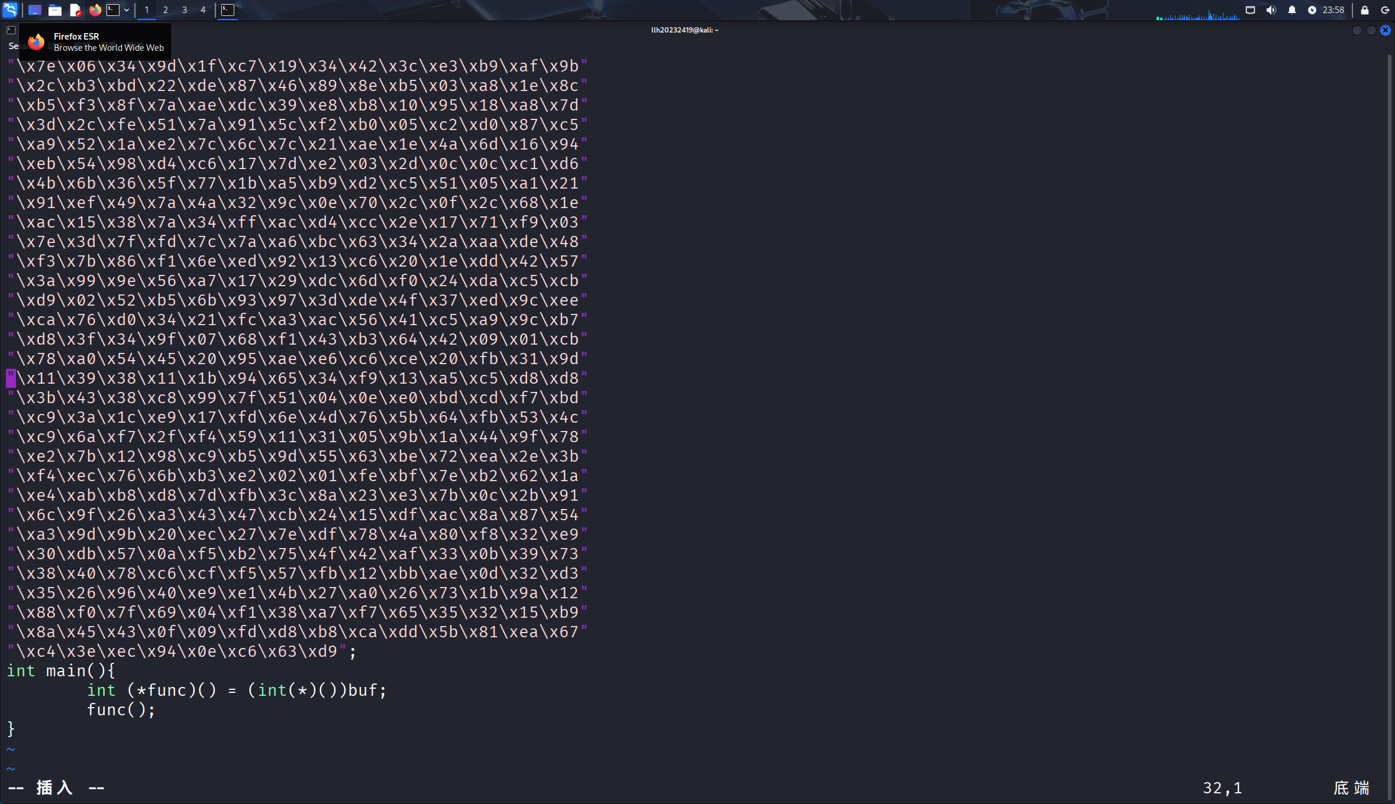Open the power manager tray icon

1312,10
